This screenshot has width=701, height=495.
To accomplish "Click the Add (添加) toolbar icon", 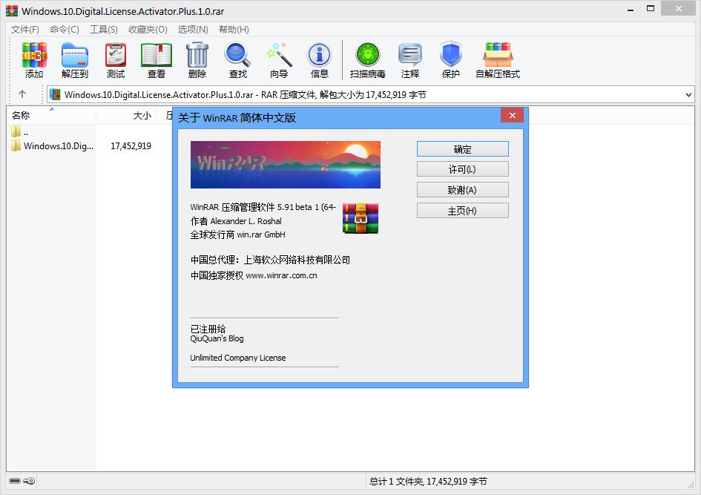I will click(x=34, y=60).
